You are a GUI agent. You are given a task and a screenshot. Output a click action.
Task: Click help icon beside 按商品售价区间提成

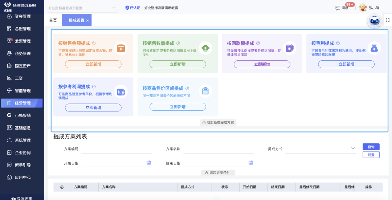[x=187, y=88]
